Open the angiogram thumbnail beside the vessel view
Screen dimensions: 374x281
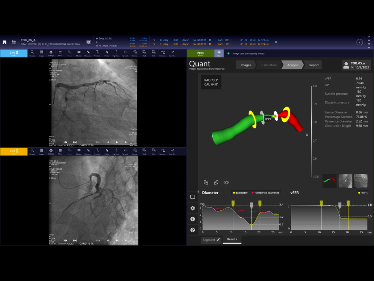345,180
